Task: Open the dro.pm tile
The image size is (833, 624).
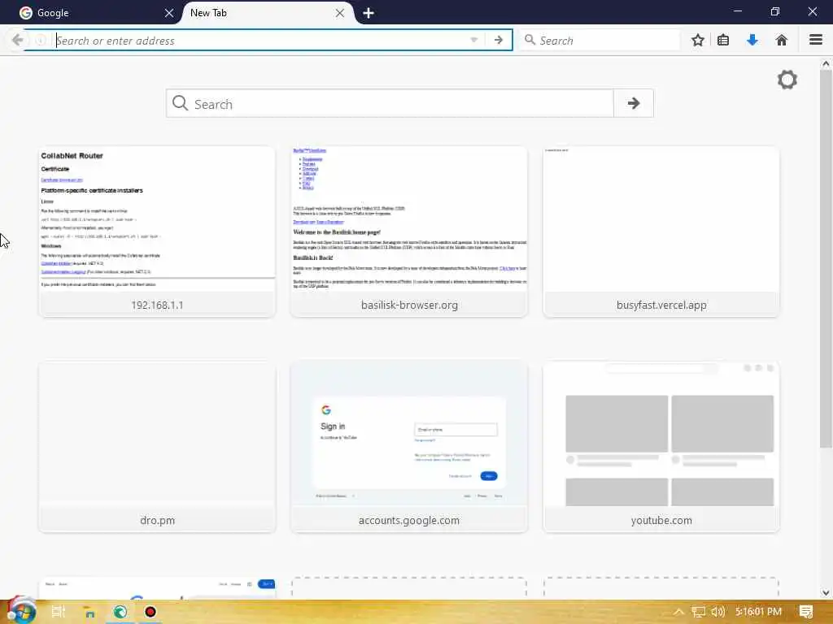Action: tap(157, 447)
